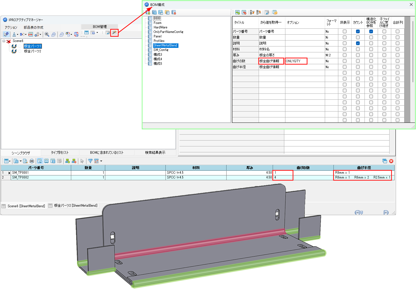Open the 部品表の作成 menu
This screenshot has width=416, height=292.
33,28
